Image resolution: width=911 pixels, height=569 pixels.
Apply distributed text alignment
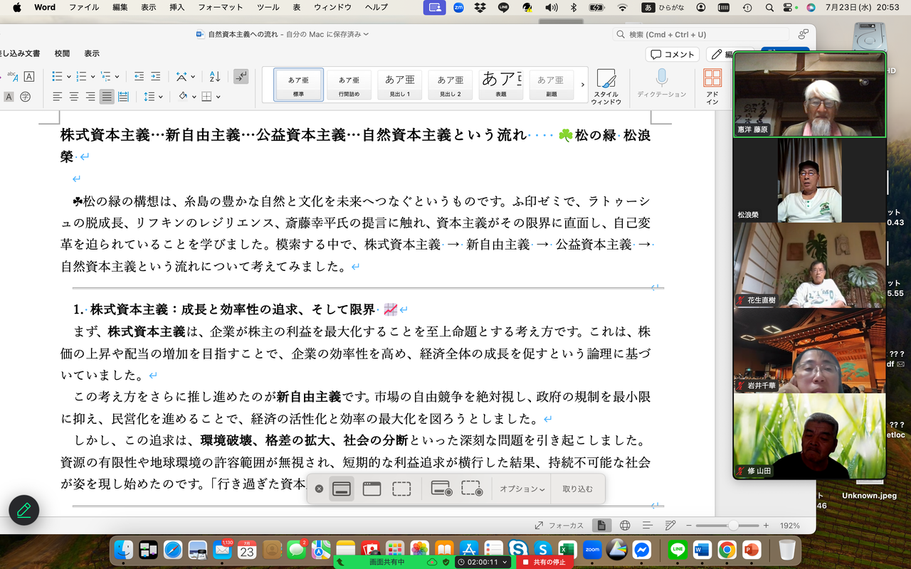pos(123,97)
